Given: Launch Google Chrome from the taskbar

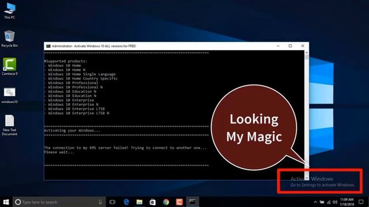Looking at the screenshot, I should click(x=166, y=202).
